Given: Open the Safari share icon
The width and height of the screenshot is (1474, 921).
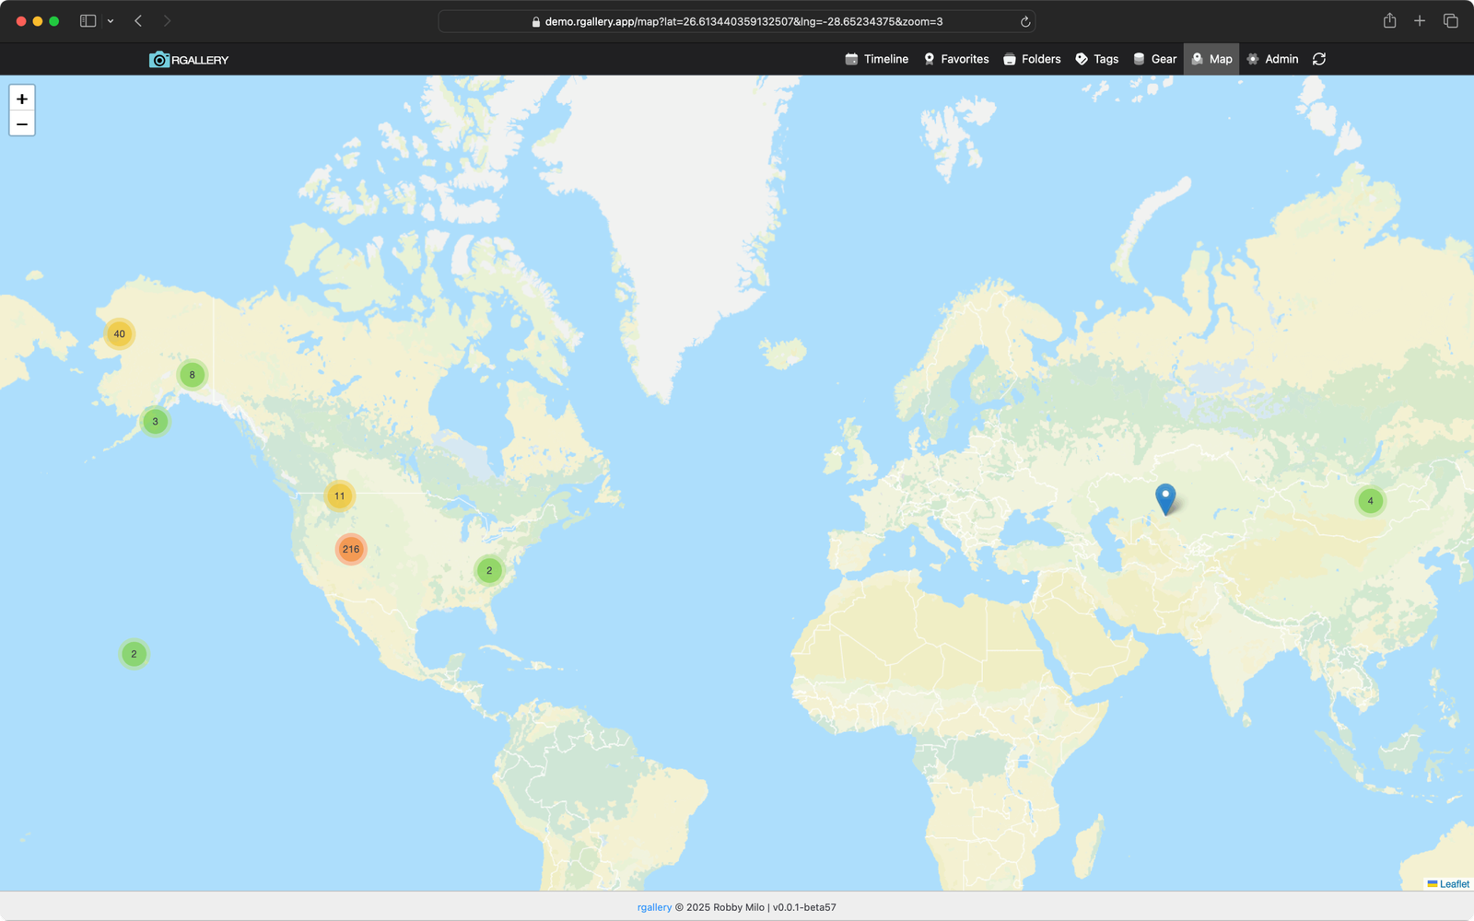Looking at the screenshot, I should click(1389, 21).
